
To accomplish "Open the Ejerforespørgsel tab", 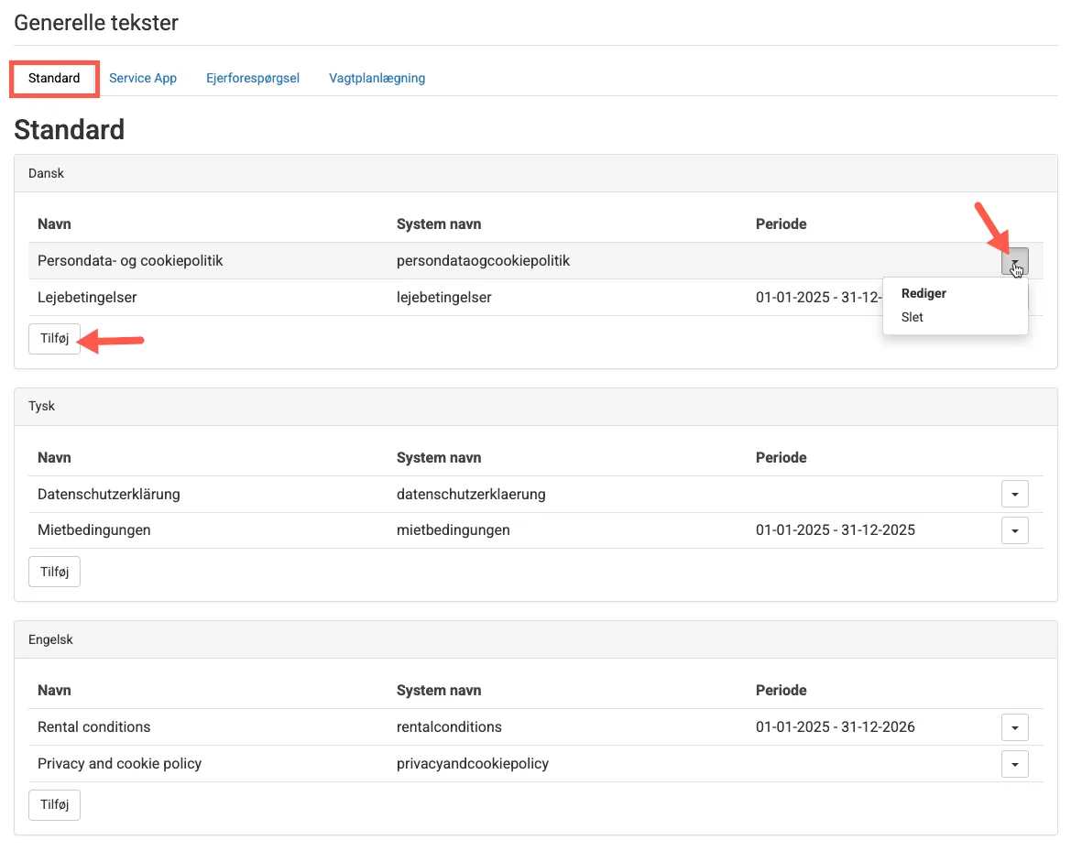I will click(x=253, y=78).
